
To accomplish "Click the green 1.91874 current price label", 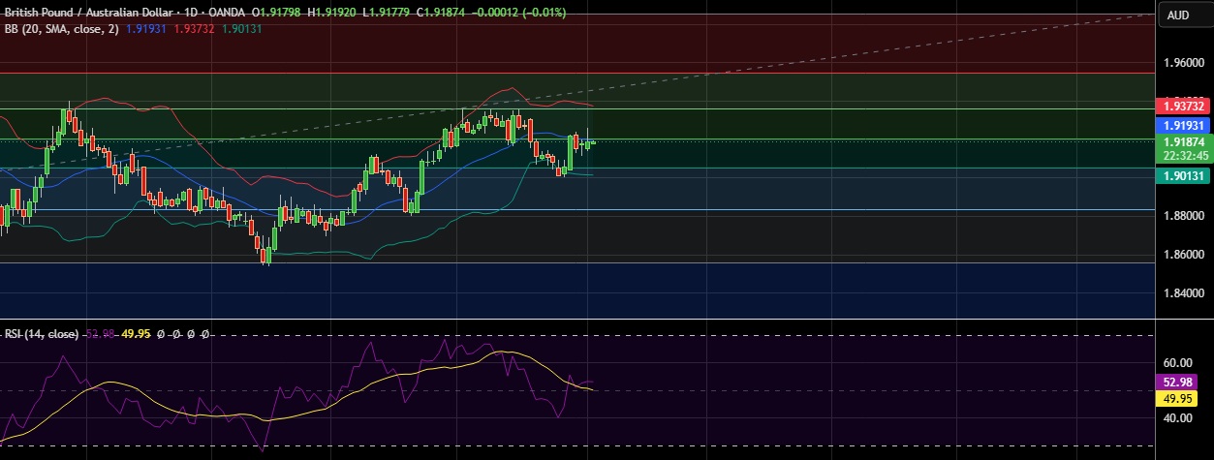I will (1183, 142).
